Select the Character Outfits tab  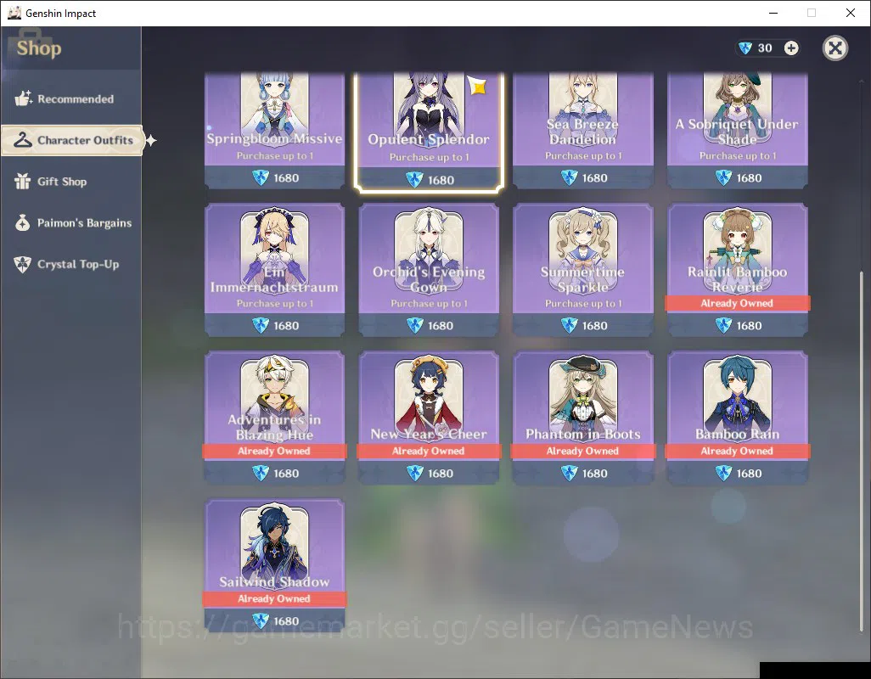pos(72,140)
